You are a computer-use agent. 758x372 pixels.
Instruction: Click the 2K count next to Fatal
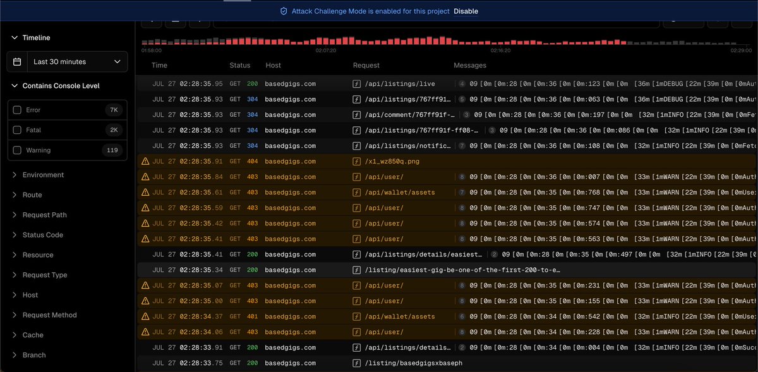pyautogui.click(x=114, y=130)
